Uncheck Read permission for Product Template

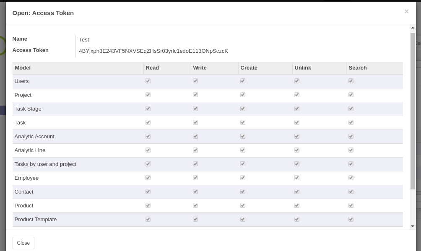coord(148,219)
